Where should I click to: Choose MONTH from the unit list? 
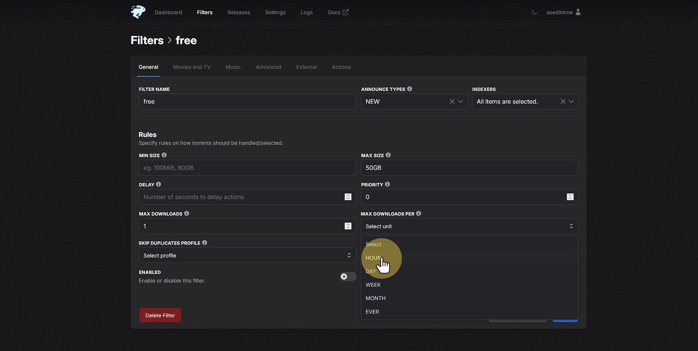[469, 298]
